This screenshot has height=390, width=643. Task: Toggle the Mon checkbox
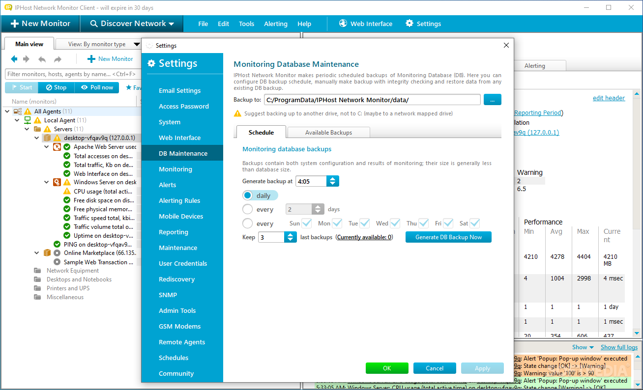tap(337, 223)
